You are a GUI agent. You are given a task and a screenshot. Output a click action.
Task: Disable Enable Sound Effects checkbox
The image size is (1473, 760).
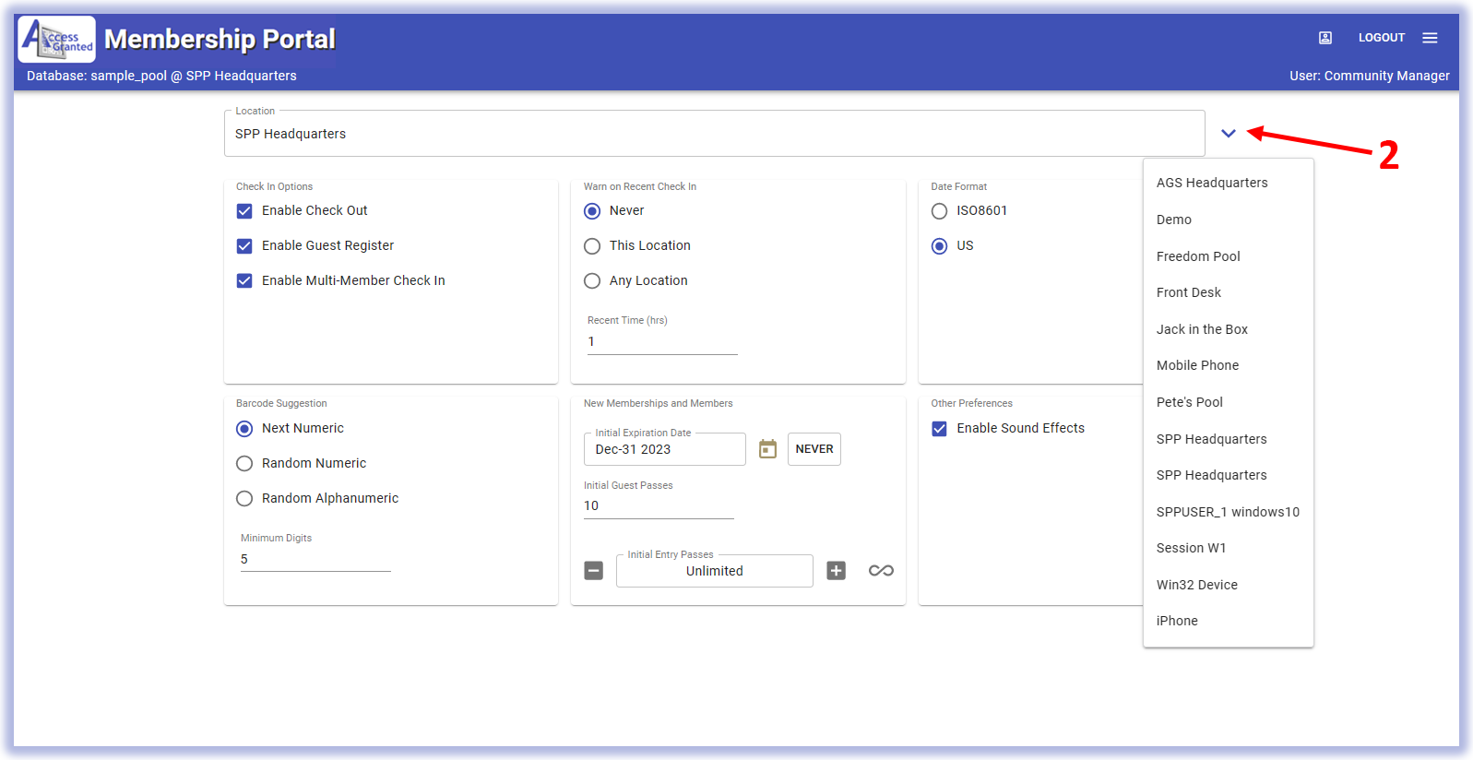click(939, 429)
